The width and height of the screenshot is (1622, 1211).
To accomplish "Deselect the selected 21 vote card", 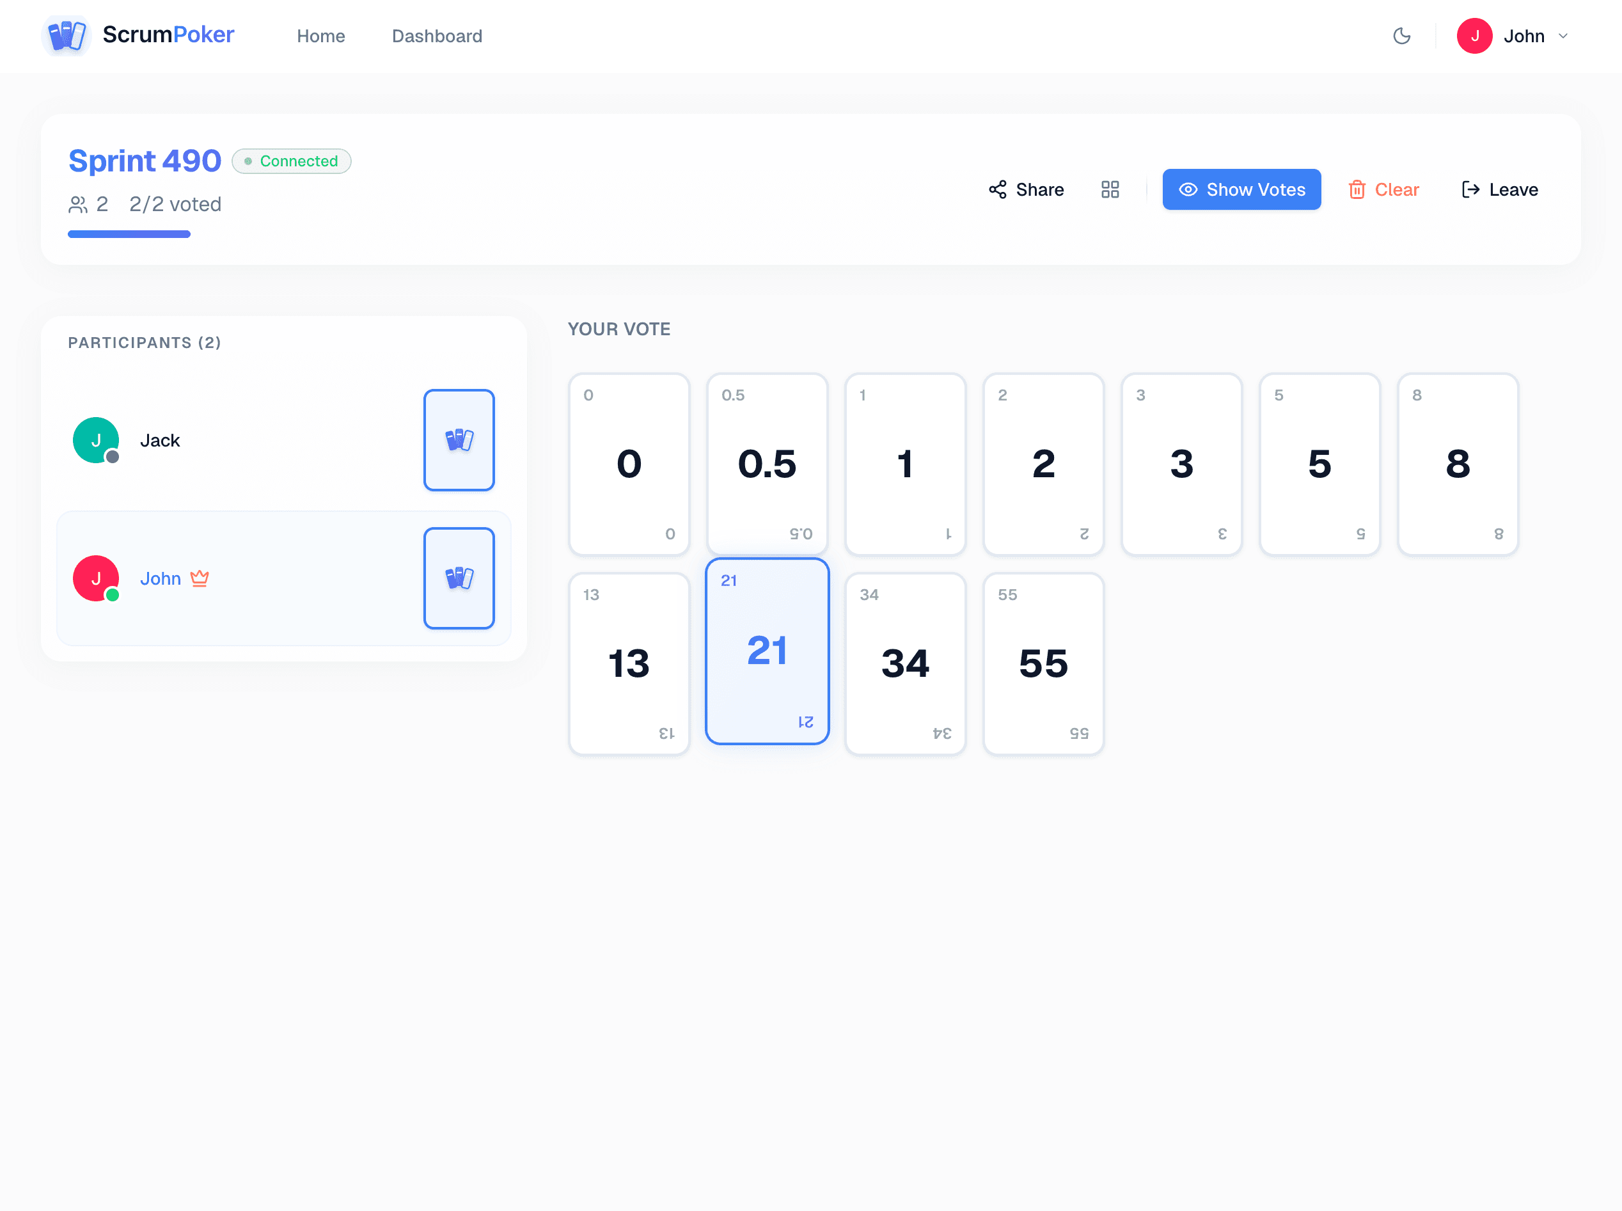I will (767, 651).
